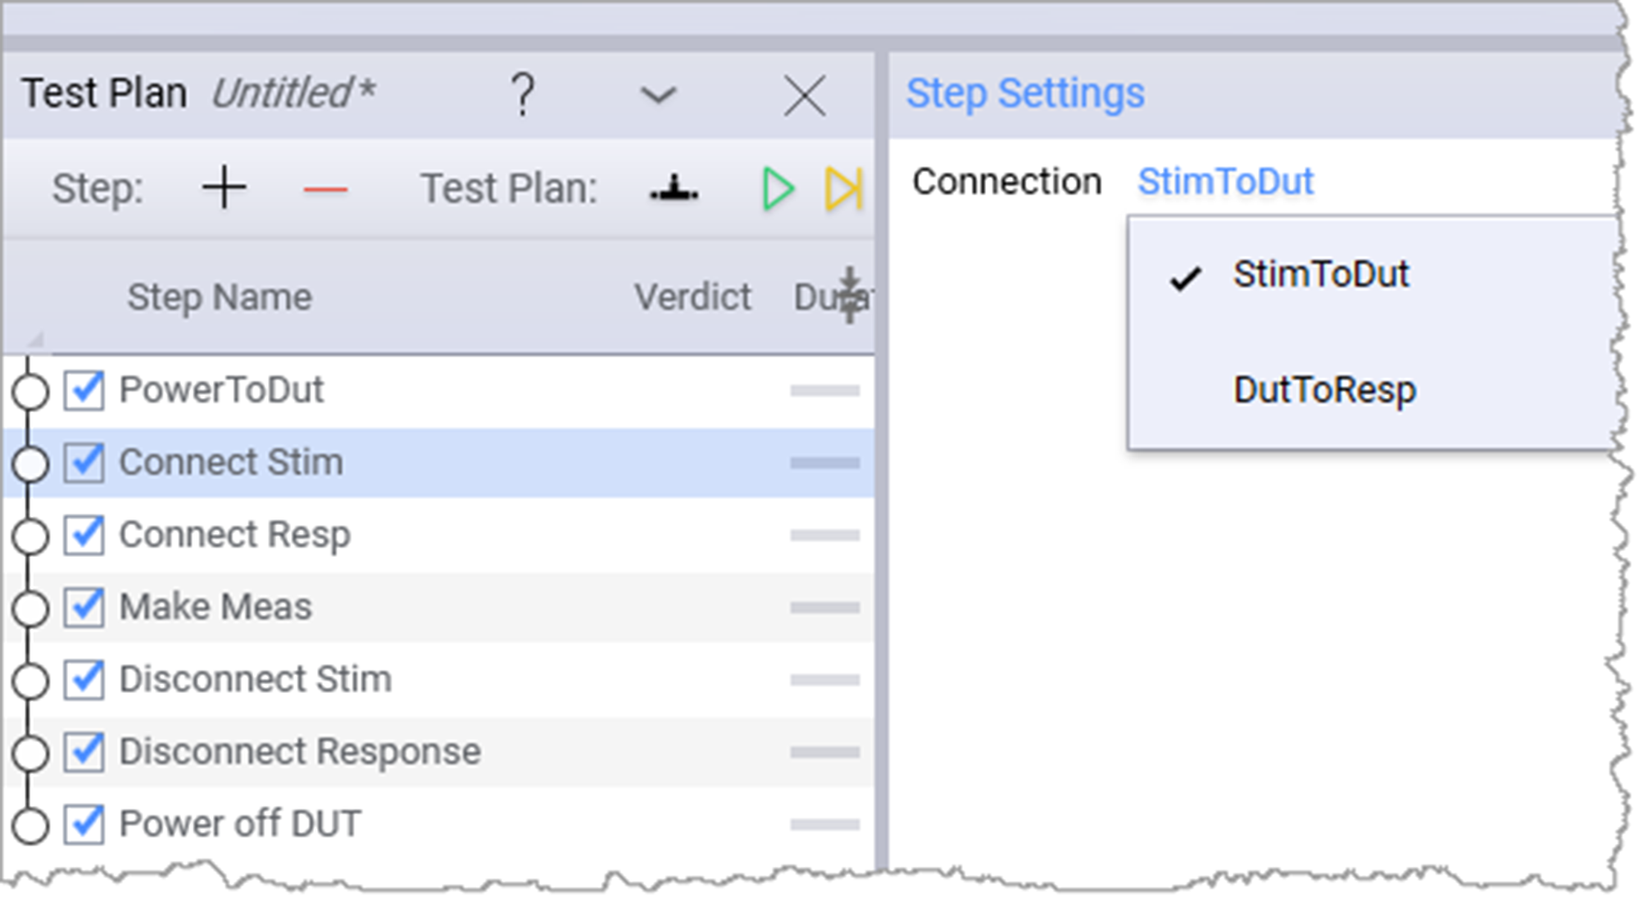Click the flow circle next to PowerToDut
Viewport: 1639px width, 897px height.
(x=30, y=392)
